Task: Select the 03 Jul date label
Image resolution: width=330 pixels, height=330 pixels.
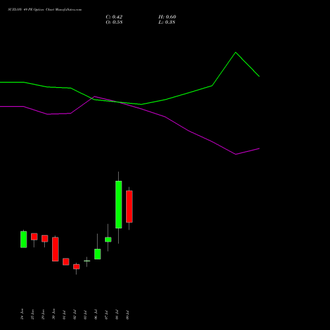Action: [85, 315]
